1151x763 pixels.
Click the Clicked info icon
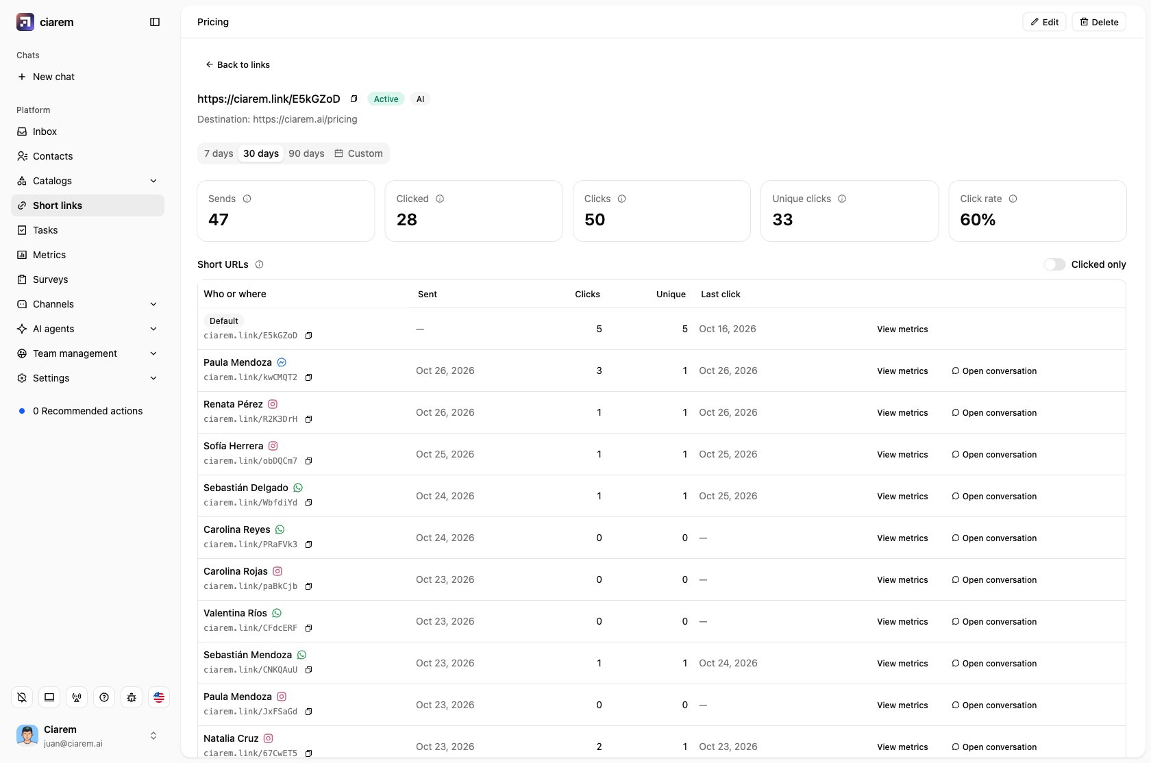coord(440,199)
